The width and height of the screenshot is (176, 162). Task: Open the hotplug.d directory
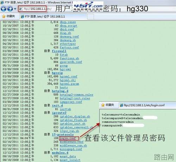pyautogui.click(x=60, y=91)
